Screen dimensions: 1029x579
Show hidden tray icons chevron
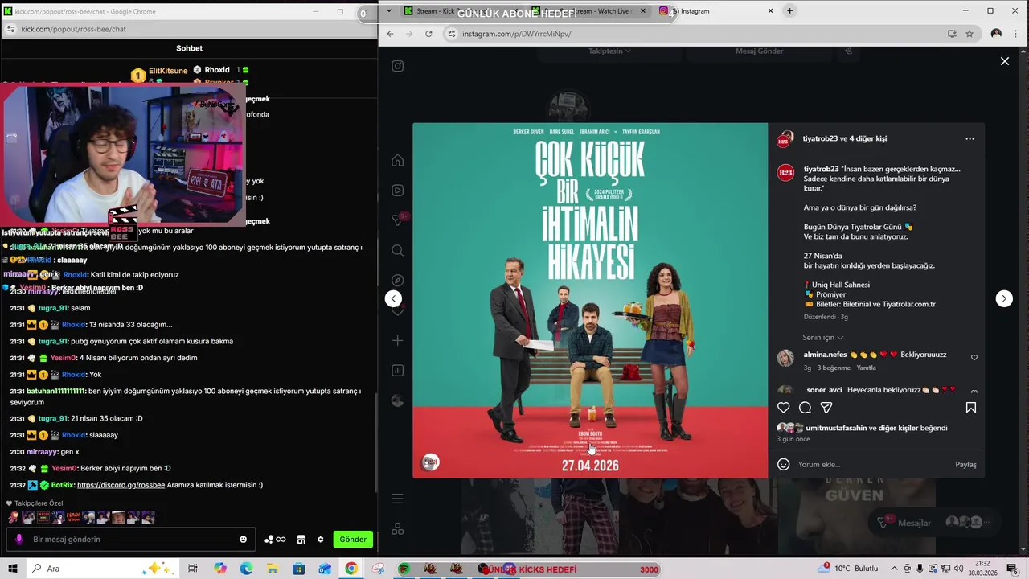(894, 569)
